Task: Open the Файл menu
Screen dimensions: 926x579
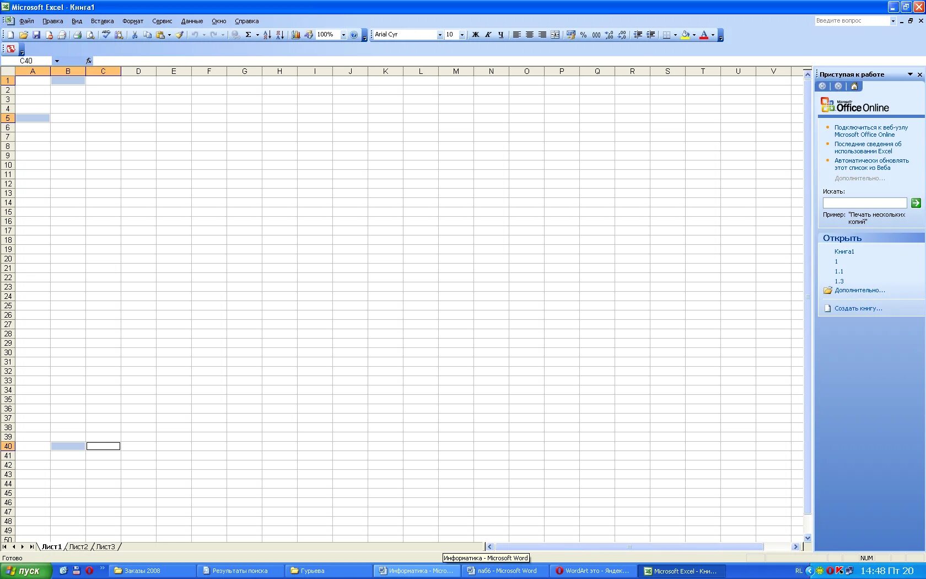Action: point(26,21)
